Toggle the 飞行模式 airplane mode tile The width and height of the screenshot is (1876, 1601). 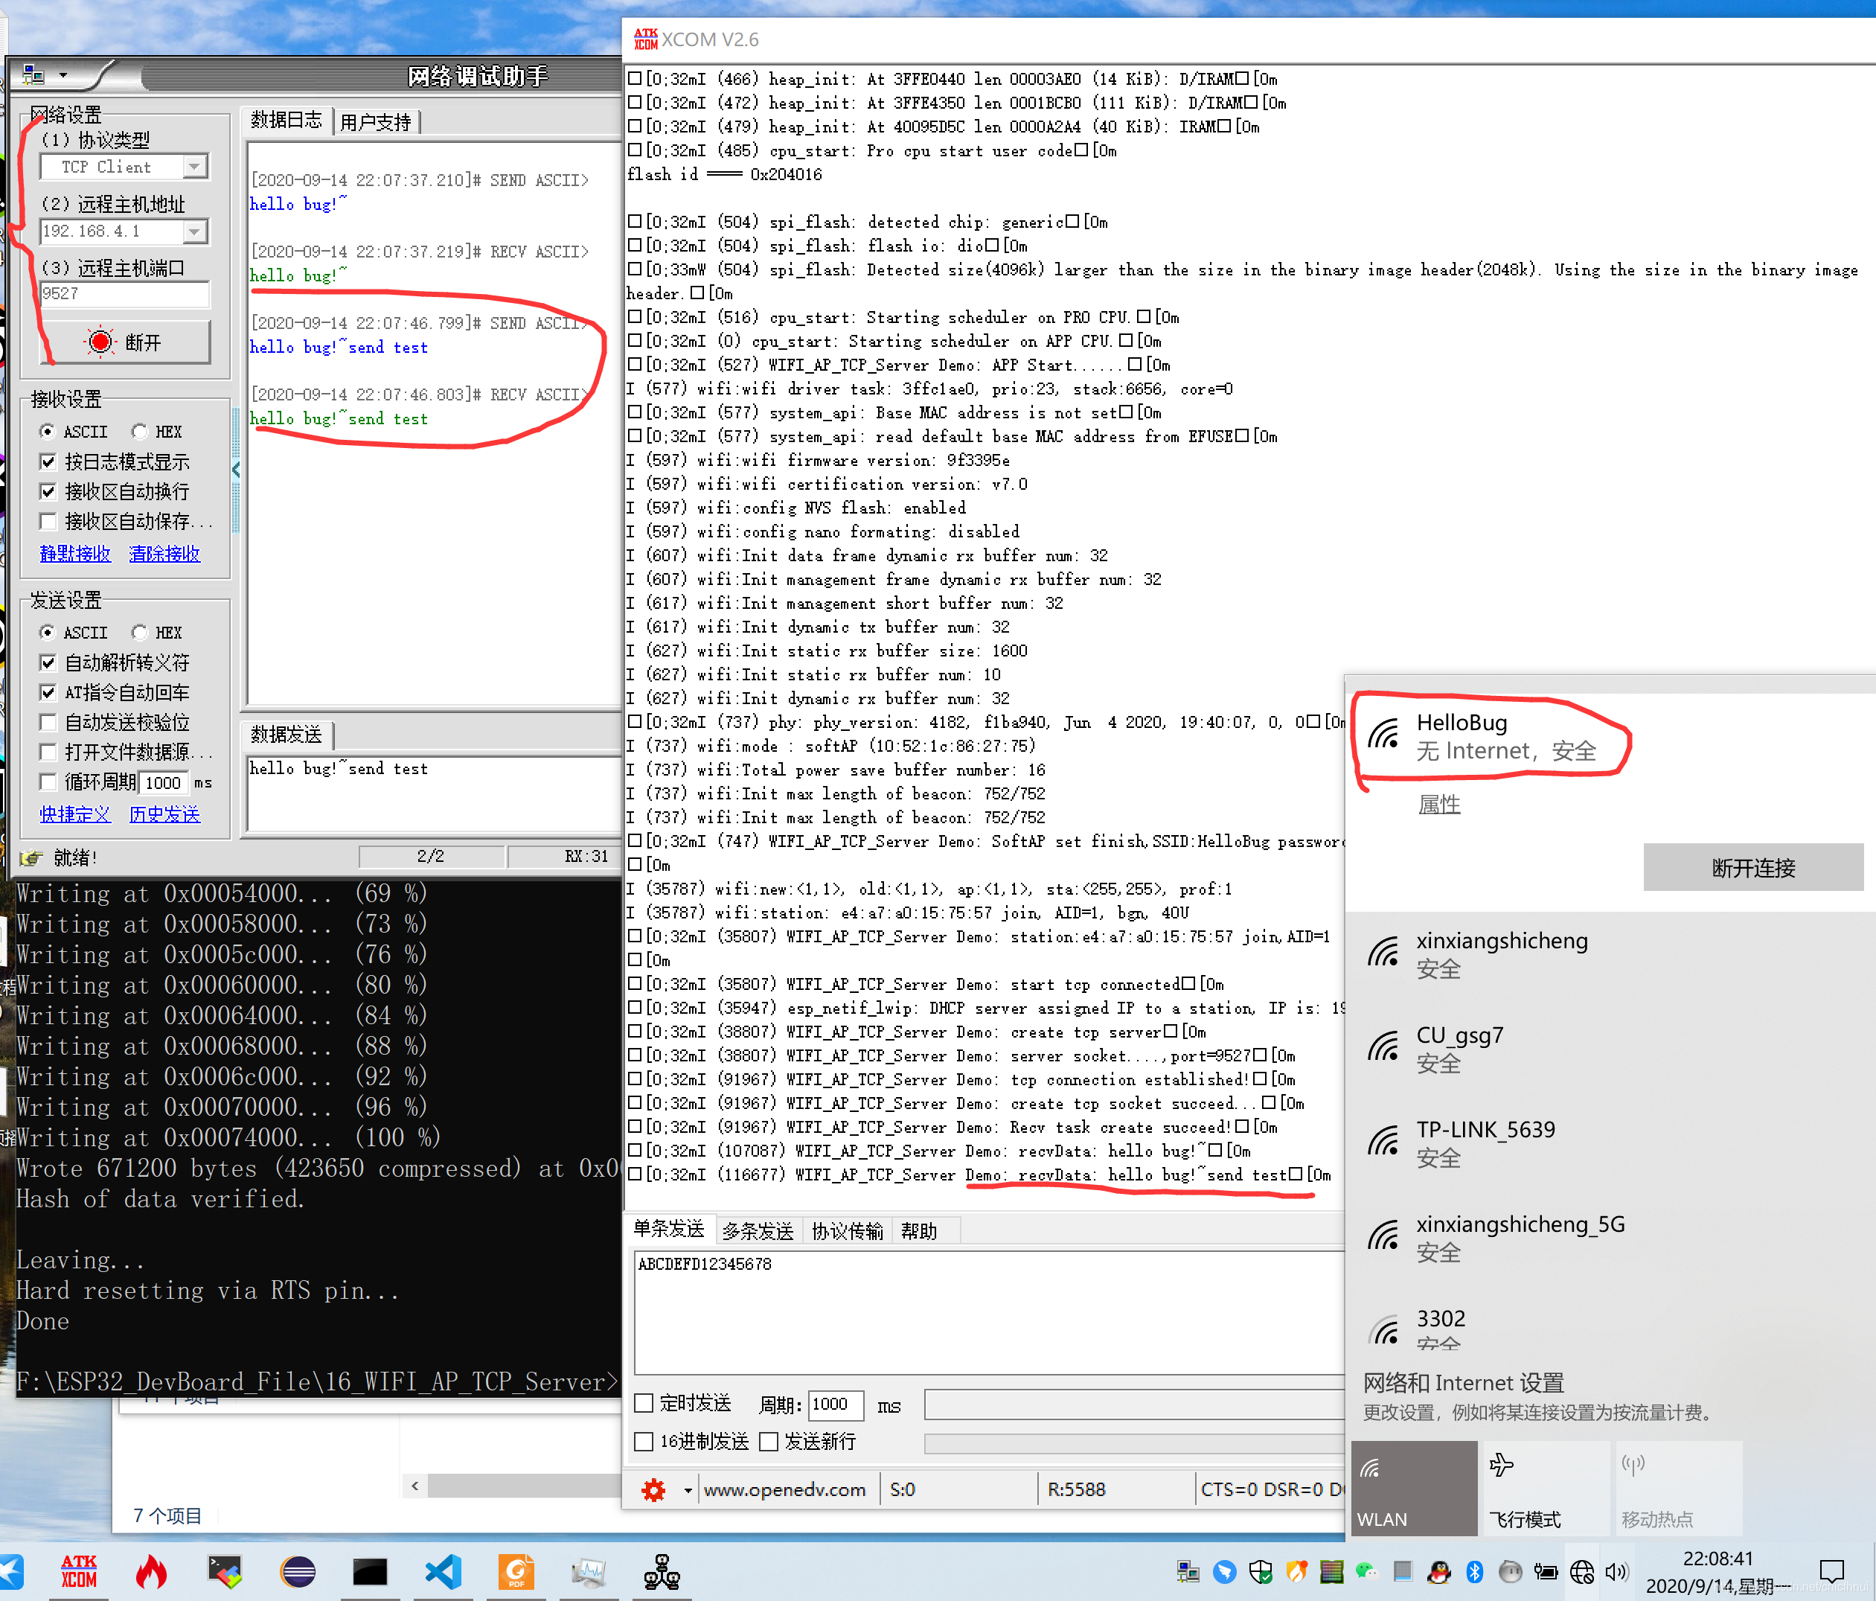click(1546, 1488)
